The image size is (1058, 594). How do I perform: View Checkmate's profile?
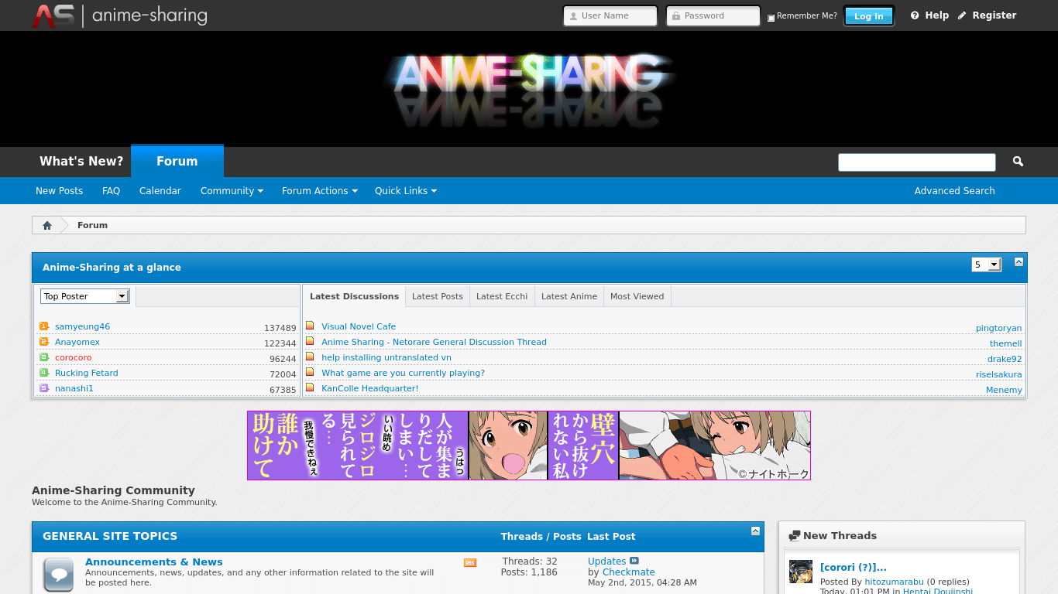[x=628, y=572]
